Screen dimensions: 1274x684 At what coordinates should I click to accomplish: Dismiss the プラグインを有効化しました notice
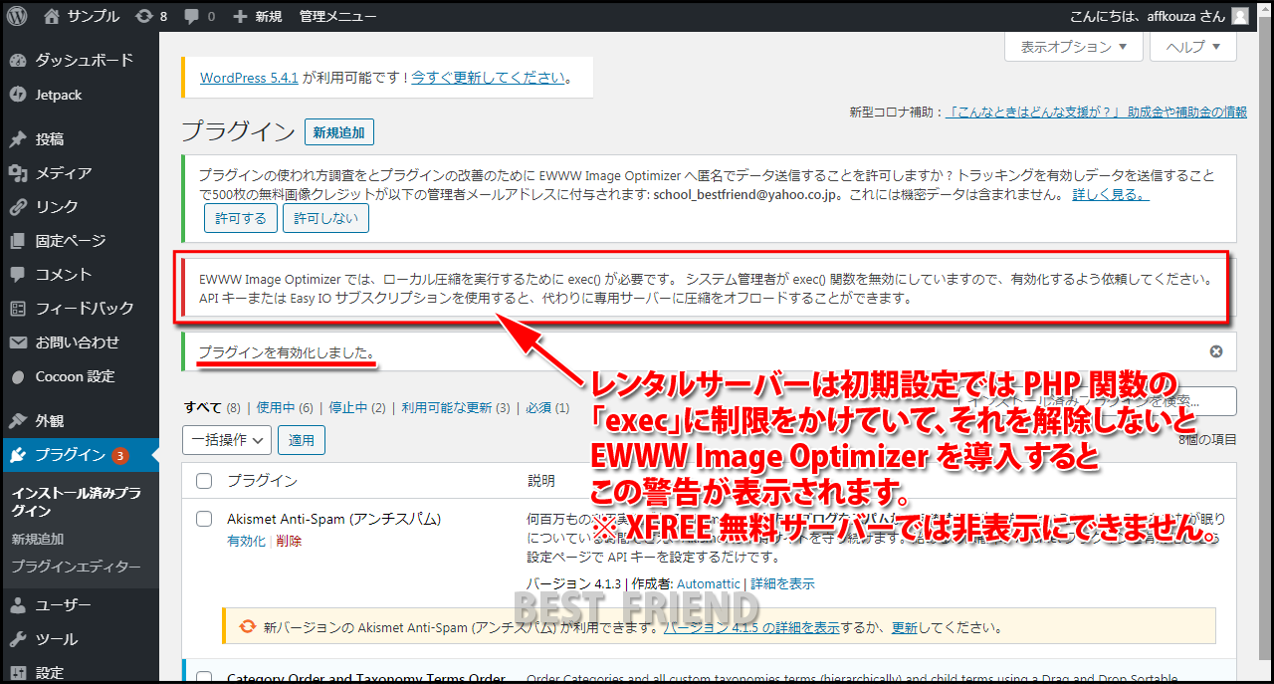1215,351
